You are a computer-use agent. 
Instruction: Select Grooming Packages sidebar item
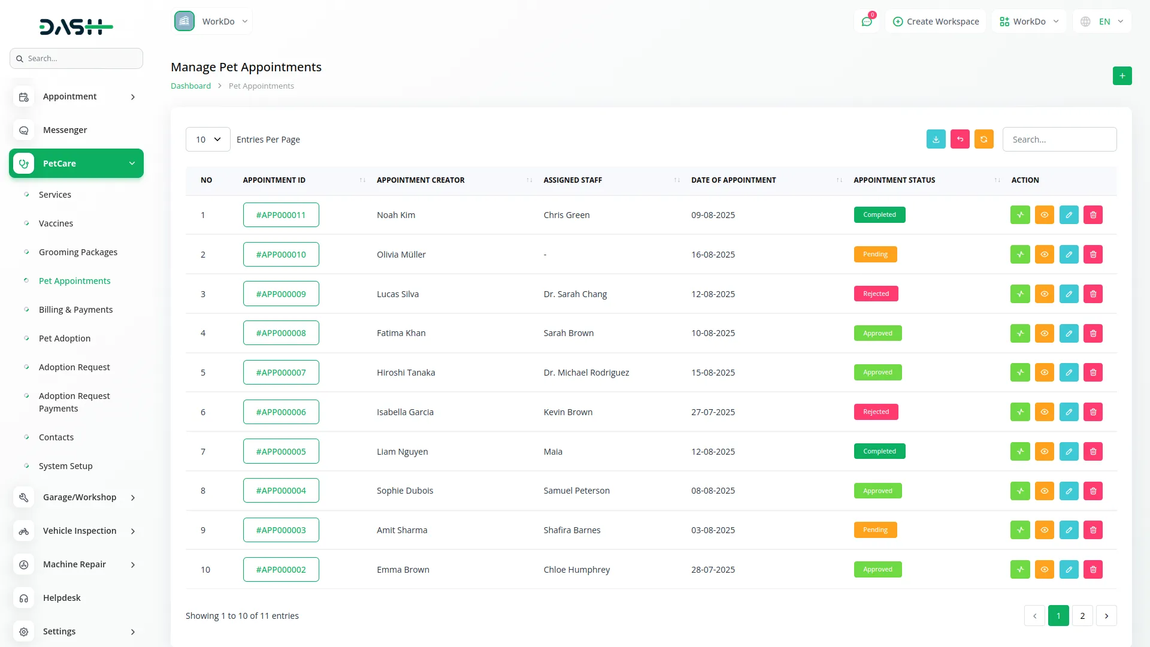pyautogui.click(x=78, y=252)
